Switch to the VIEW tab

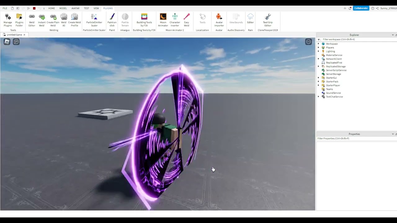(96, 8)
